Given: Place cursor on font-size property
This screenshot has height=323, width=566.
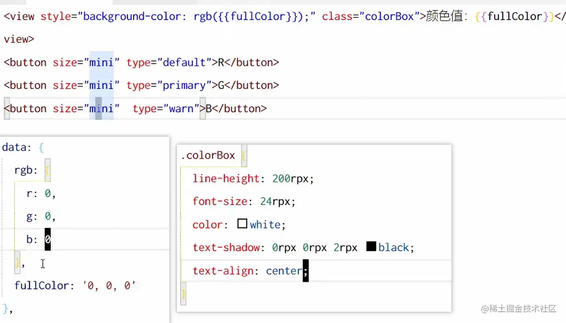Looking at the screenshot, I should click(220, 201).
